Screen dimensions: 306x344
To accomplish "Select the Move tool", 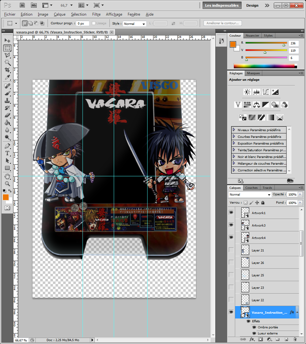I will pos(7,41).
